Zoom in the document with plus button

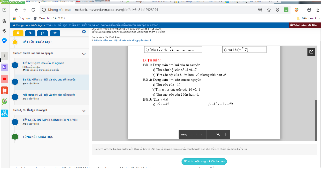click(226, 134)
